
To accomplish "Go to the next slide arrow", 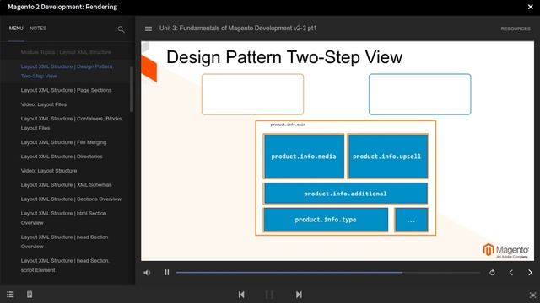I will click(530, 273).
